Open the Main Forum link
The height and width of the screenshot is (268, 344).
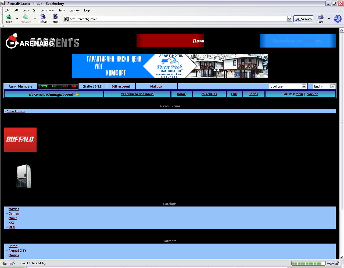[x=16, y=111]
